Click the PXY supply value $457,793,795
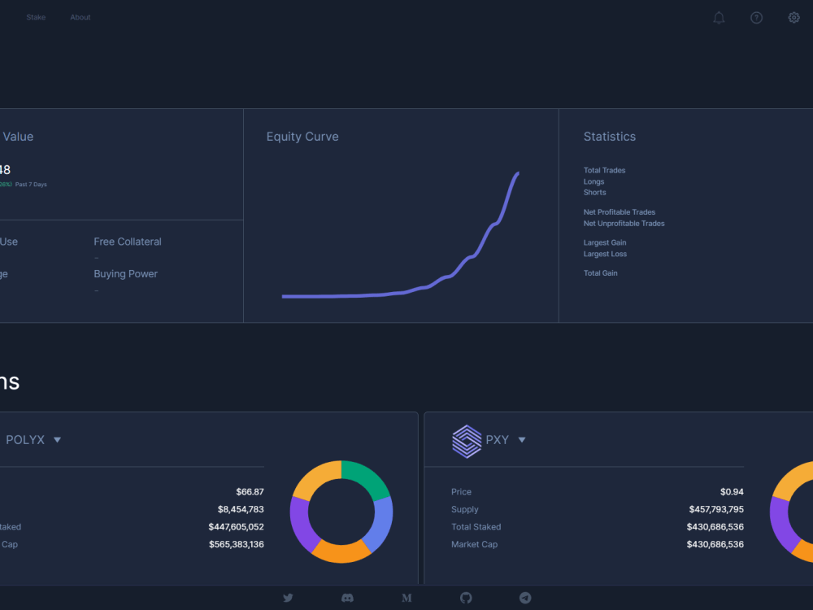The image size is (813, 610). tap(716, 509)
